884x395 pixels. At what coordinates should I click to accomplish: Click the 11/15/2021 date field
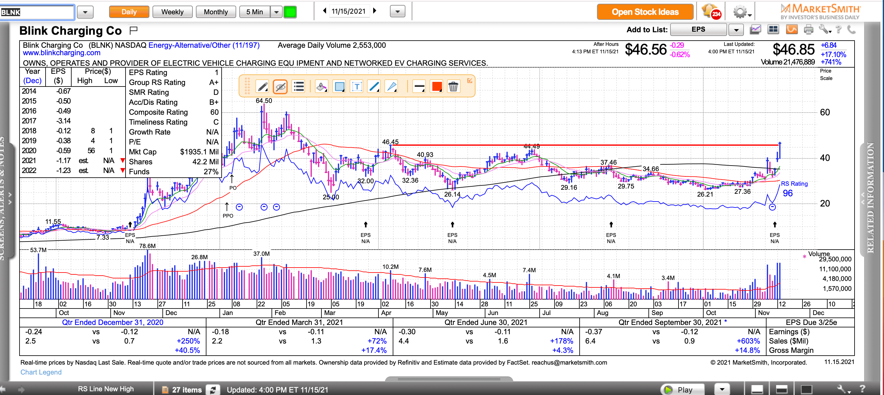pos(349,11)
